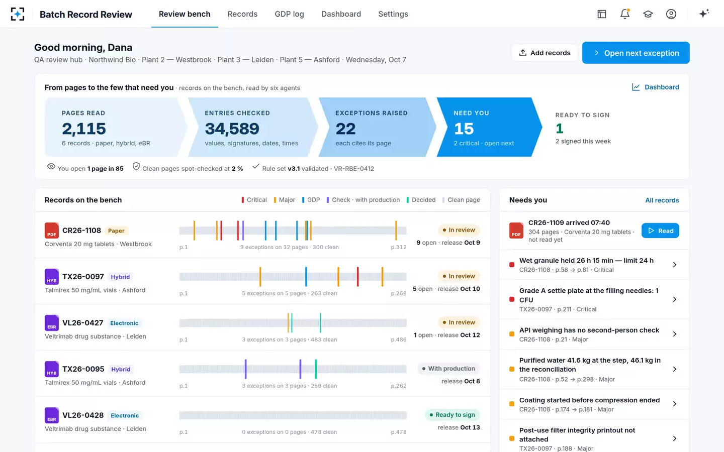Click the graduation cap training icon
Image resolution: width=724 pixels, height=452 pixels.
(x=648, y=14)
